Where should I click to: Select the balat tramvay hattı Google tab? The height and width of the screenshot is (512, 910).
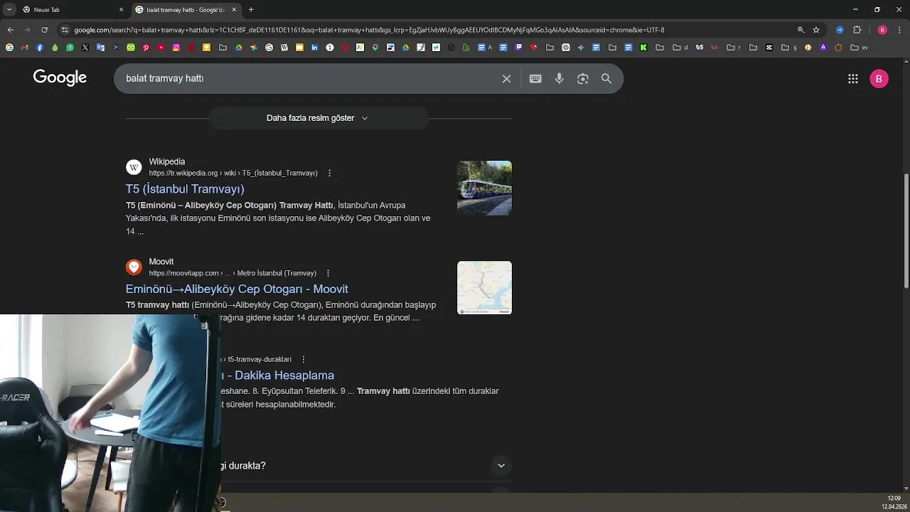coord(184,9)
